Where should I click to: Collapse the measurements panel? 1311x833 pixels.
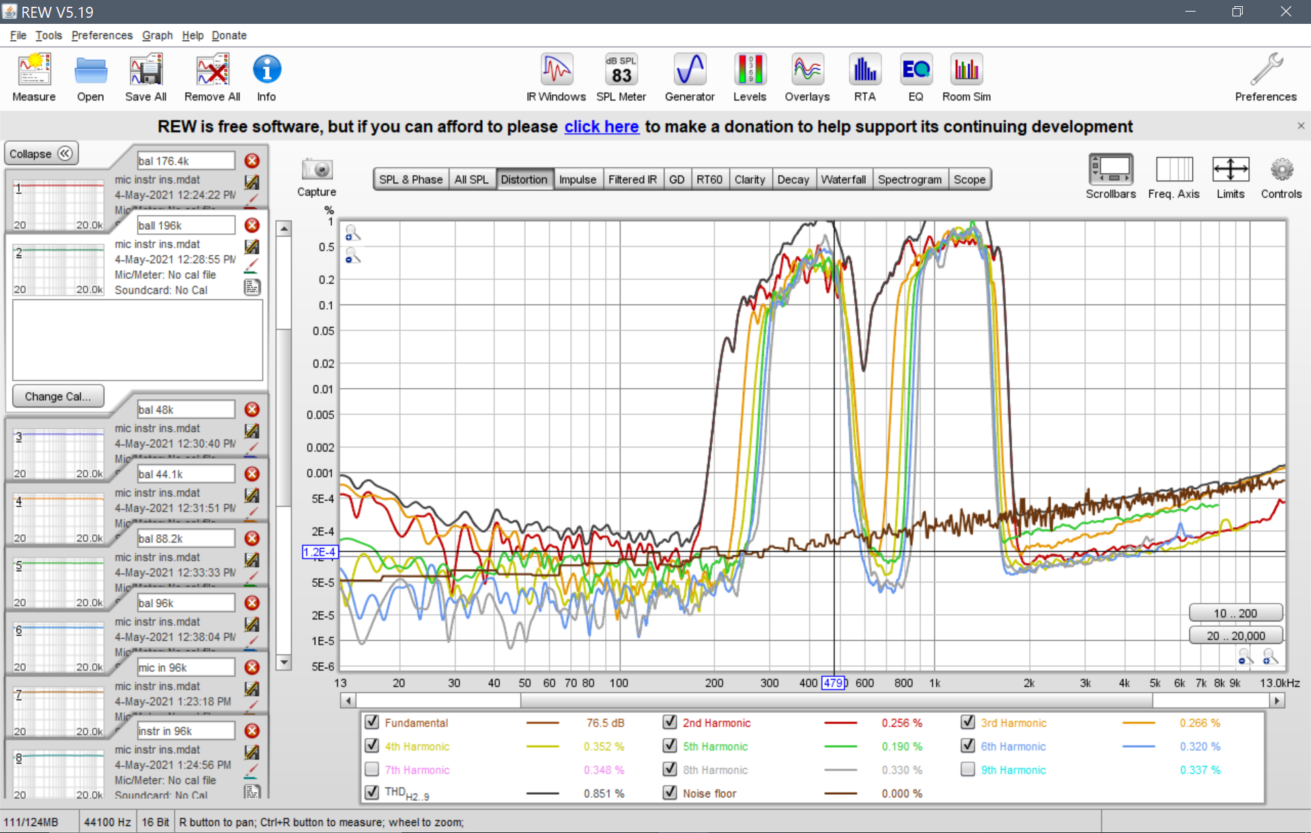click(x=41, y=154)
